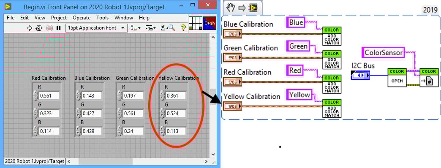Click the I2C Bus enum constant
The image size is (441, 168).
(360, 75)
